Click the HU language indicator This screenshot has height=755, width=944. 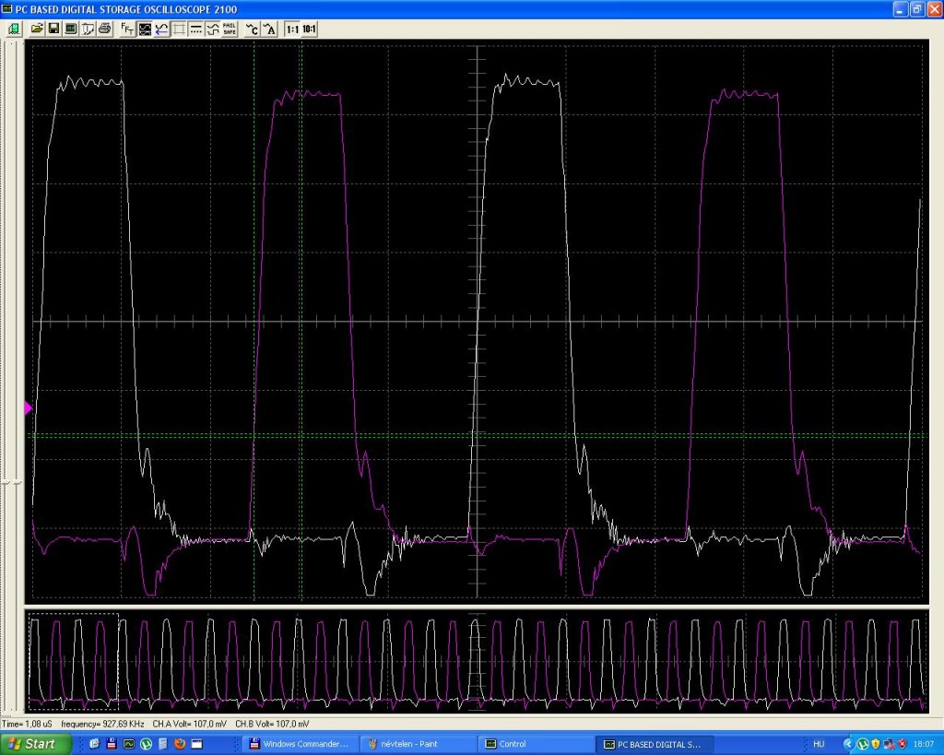819,744
